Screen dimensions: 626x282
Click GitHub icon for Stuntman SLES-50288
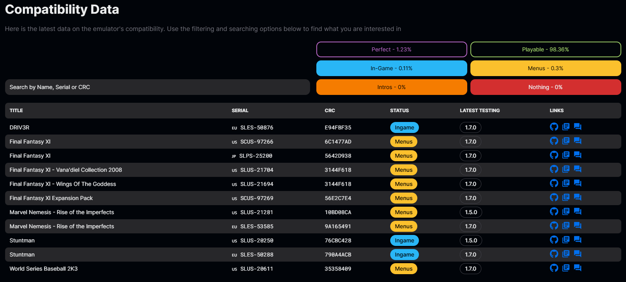pos(554,254)
